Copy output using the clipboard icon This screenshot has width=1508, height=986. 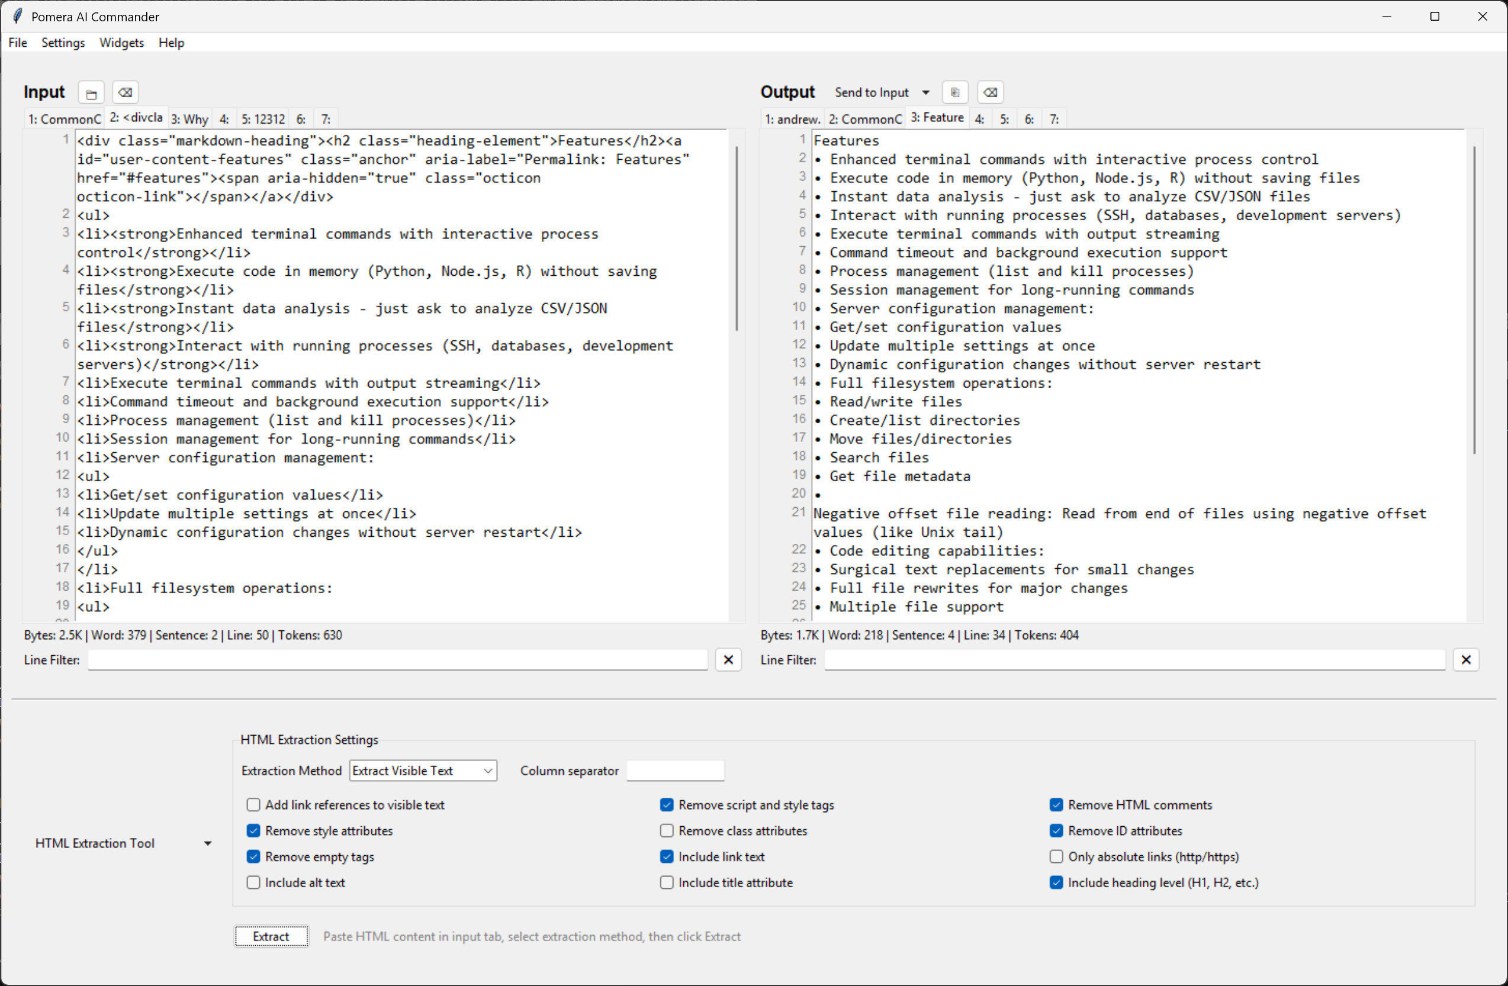(x=955, y=92)
